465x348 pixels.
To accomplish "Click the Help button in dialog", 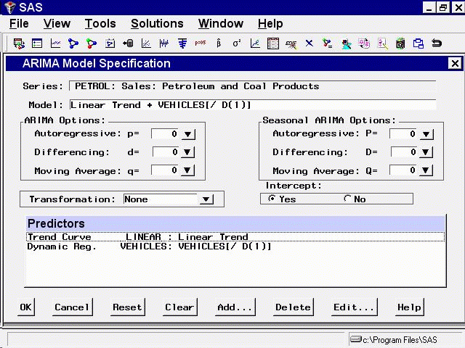I will pos(409,307).
